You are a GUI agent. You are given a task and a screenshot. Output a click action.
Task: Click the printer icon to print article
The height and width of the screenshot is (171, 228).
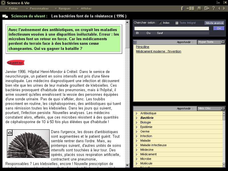199,9
